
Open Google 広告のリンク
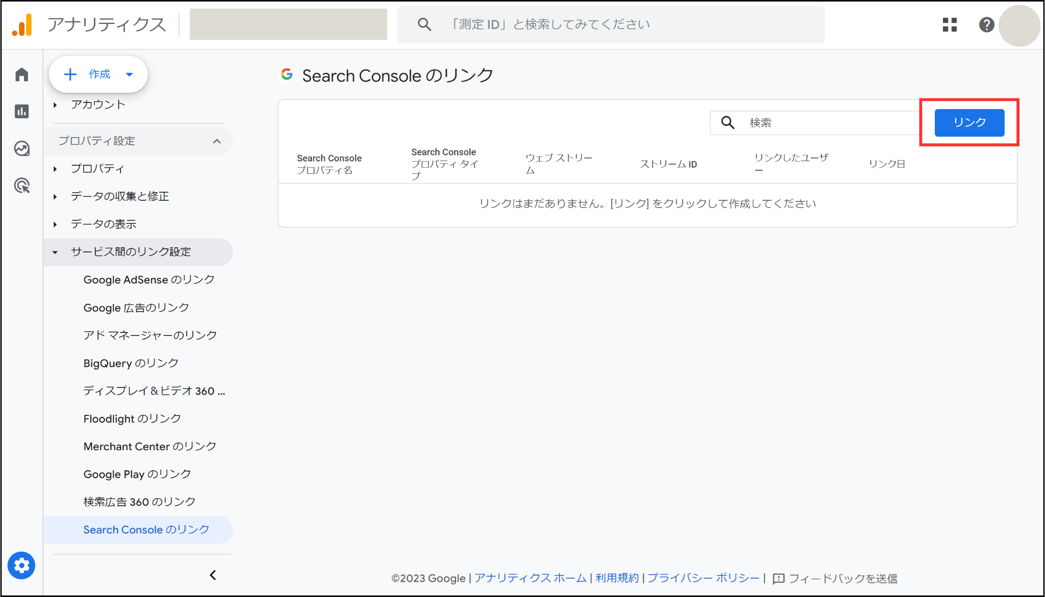[x=136, y=308]
